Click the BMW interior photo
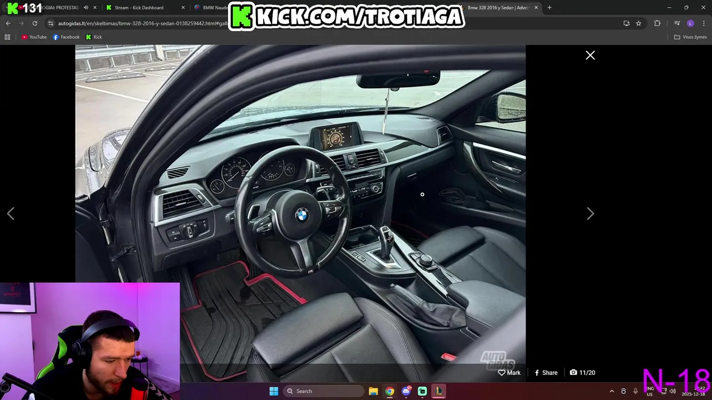Viewport: 712px width, 400px height. pos(300,214)
